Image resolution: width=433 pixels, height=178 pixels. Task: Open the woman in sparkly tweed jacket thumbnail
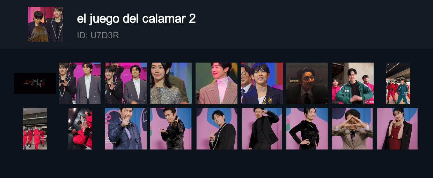point(171,83)
